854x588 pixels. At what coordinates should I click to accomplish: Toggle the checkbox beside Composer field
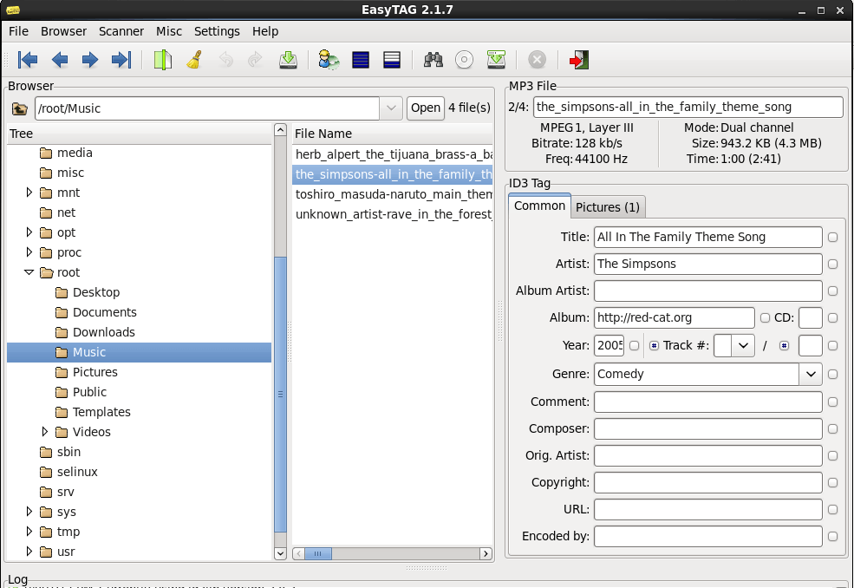point(833,429)
